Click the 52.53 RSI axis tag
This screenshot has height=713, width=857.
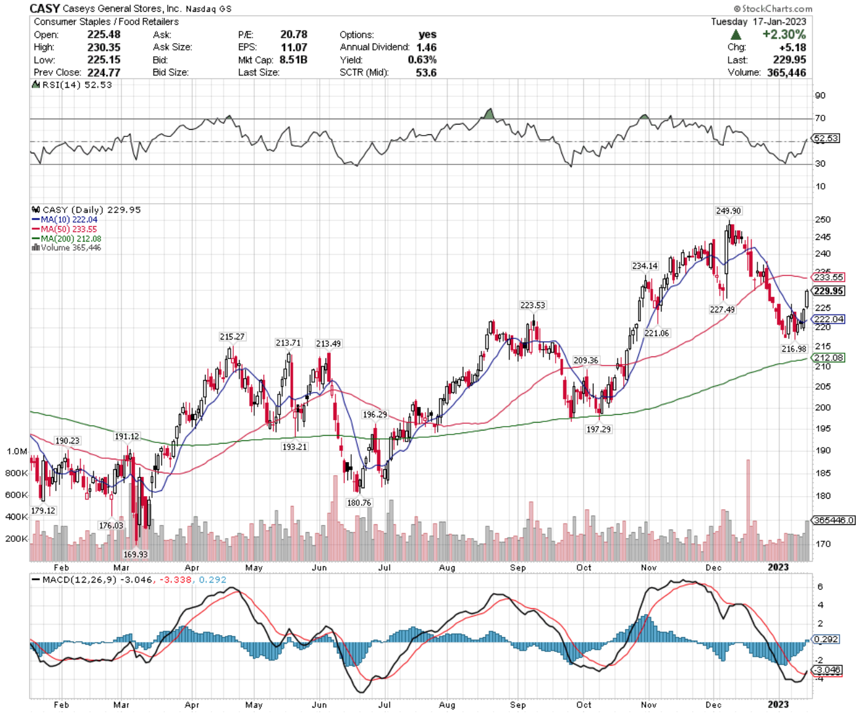[x=826, y=138]
